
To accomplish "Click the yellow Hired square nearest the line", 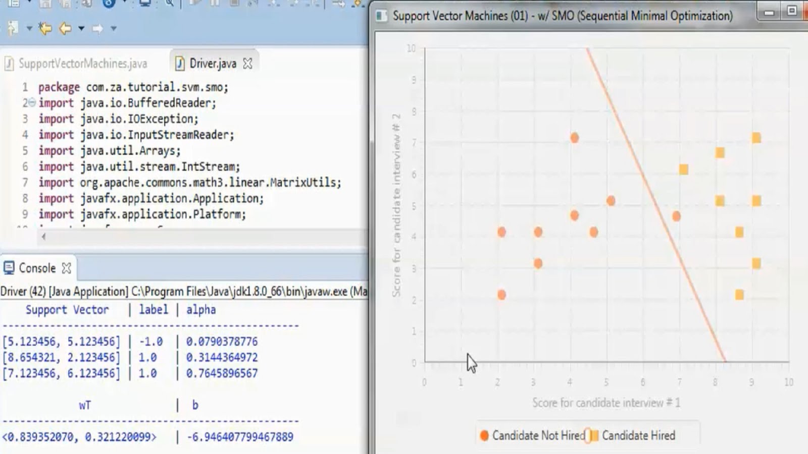I will click(x=683, y=169).
